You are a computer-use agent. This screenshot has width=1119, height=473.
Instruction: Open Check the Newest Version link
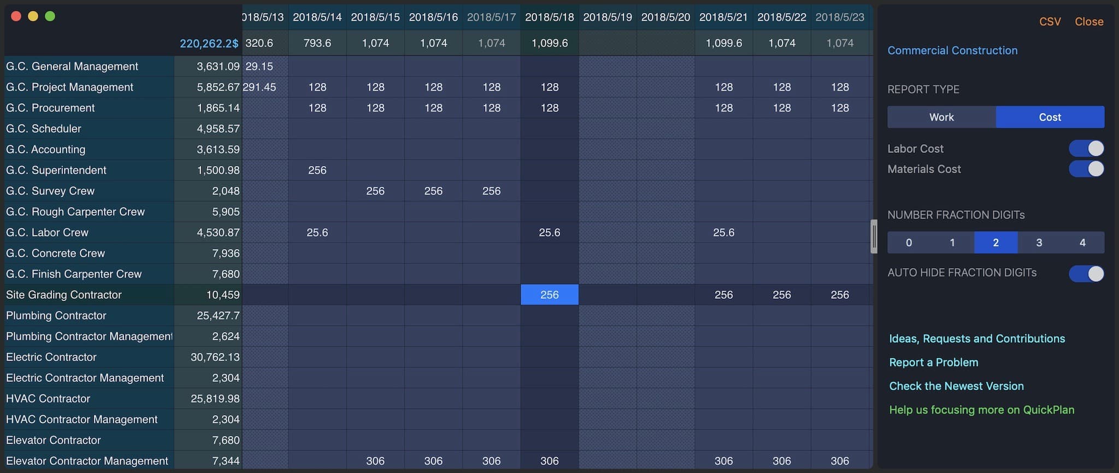coord(956,386)
